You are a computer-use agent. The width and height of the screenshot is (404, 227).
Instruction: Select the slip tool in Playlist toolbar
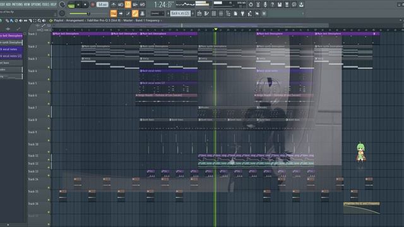(25, 21)
